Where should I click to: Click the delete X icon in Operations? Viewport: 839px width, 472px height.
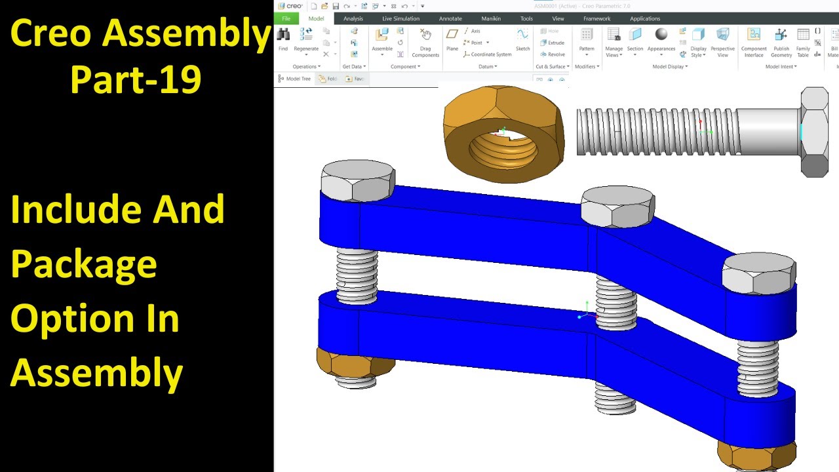click(326, 54)
